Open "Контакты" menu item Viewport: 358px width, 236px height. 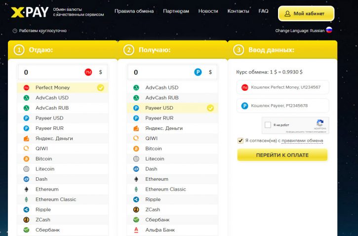(238, 11)
